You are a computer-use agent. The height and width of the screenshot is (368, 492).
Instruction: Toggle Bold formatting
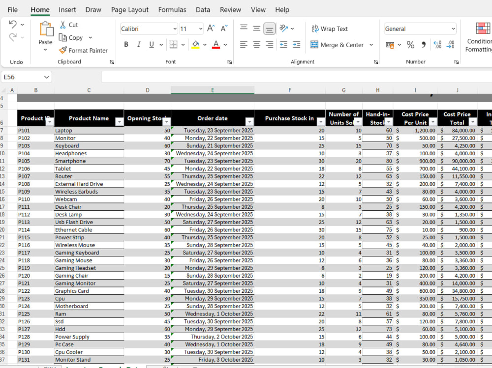(x=126, y=45)
